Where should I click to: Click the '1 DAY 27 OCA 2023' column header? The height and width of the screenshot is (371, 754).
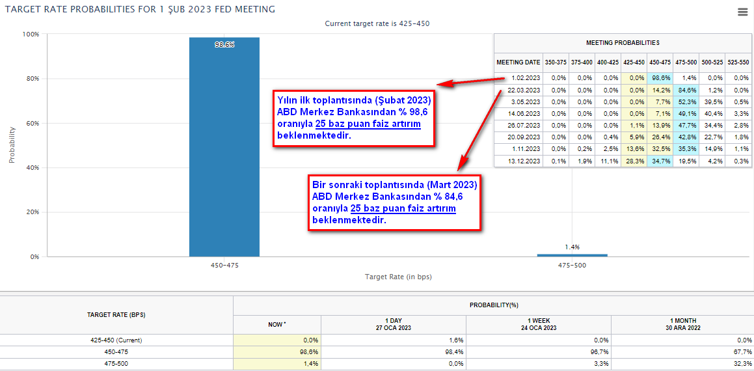394,325
